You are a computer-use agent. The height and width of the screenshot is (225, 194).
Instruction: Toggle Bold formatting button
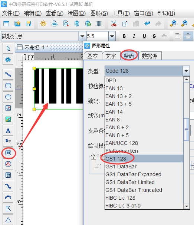[x=124, y=36]
